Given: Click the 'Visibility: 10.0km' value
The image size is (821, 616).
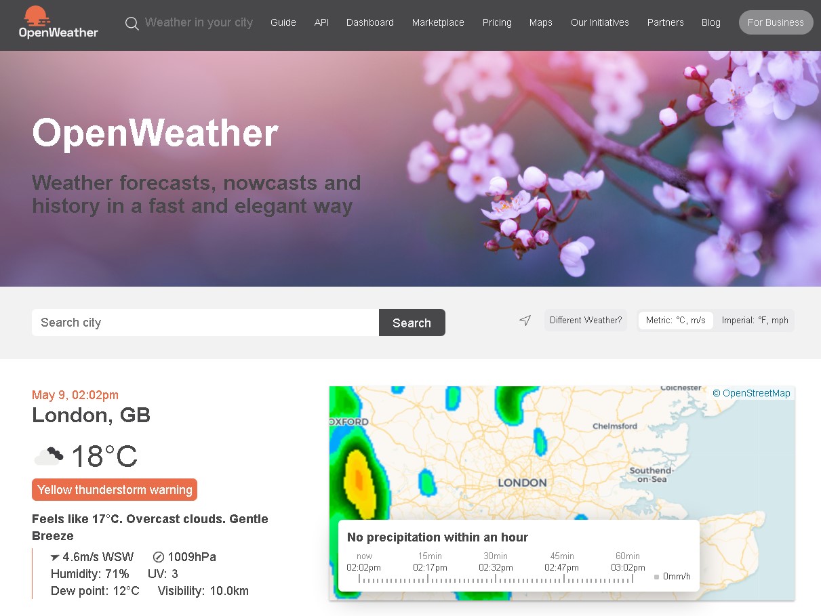Looking at the screenshot, I should point(203,591).
